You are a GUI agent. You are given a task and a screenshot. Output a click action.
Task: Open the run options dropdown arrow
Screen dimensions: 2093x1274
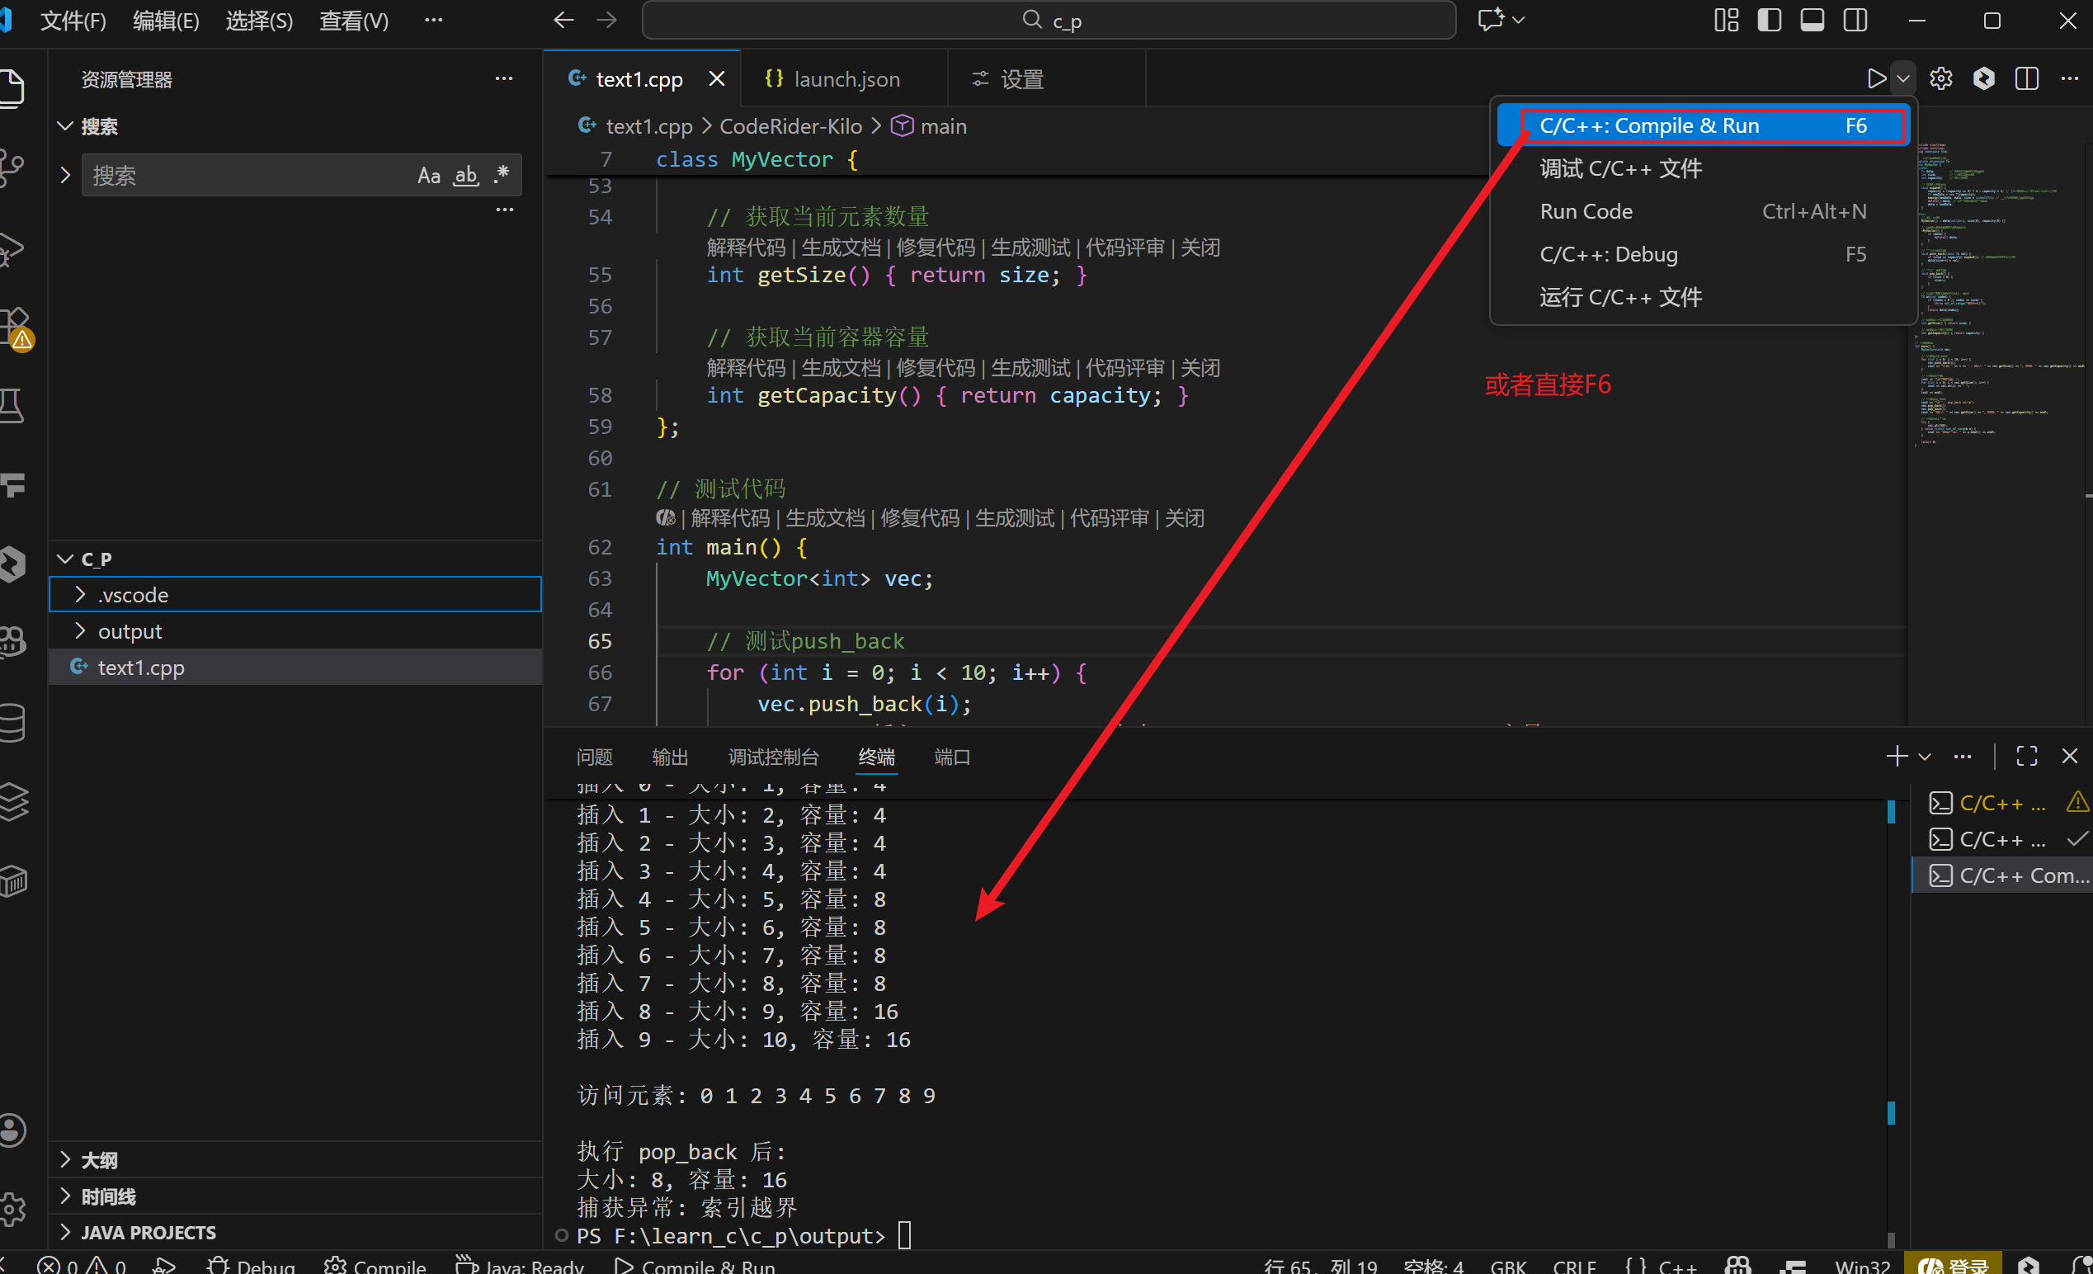click(1903, 79)
